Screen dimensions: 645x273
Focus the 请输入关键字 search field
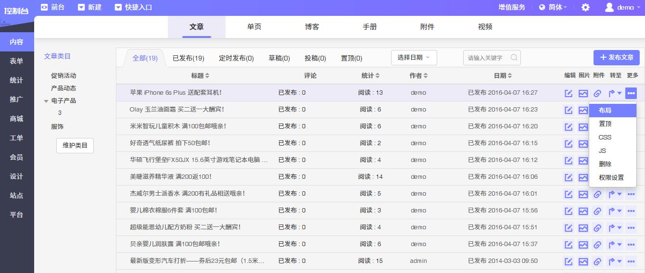(x=487, y=58)
